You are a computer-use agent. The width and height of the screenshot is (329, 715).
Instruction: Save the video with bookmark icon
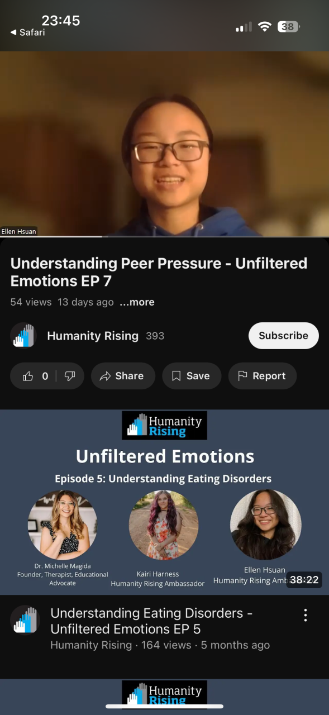(x=192, y=376)
